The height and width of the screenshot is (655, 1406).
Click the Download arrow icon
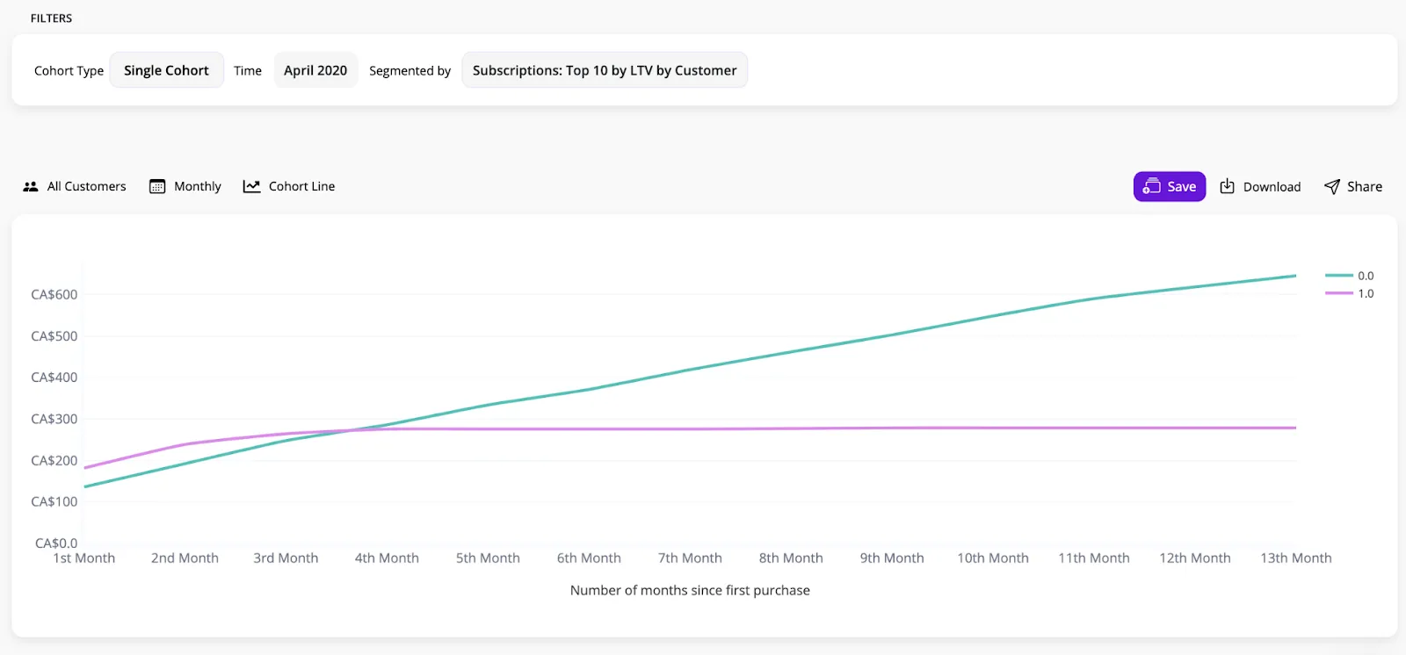coord(1228,186)
